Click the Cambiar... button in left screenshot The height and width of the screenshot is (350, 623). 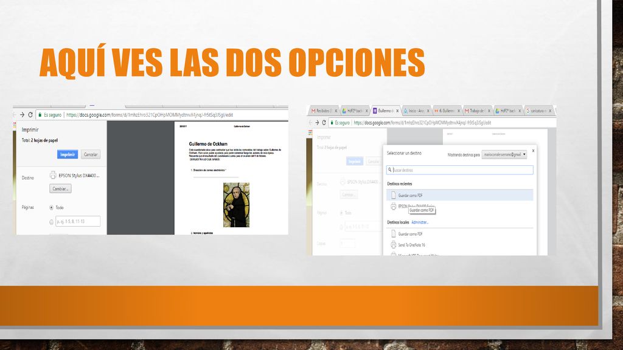[60, 188]
